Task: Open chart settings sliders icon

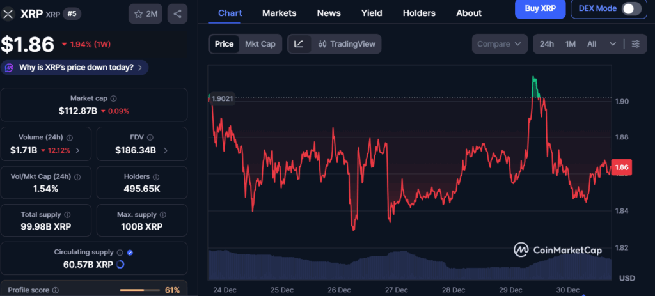Action: pos(635,44)
